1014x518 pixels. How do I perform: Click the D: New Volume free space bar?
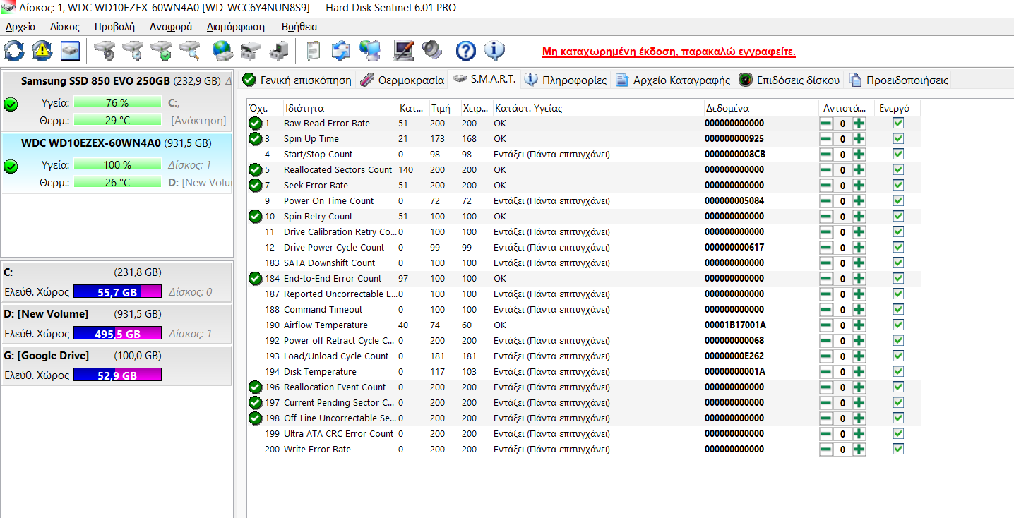coord(117,334)
